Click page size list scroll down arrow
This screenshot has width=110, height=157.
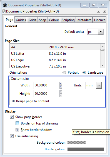point(102,65)
